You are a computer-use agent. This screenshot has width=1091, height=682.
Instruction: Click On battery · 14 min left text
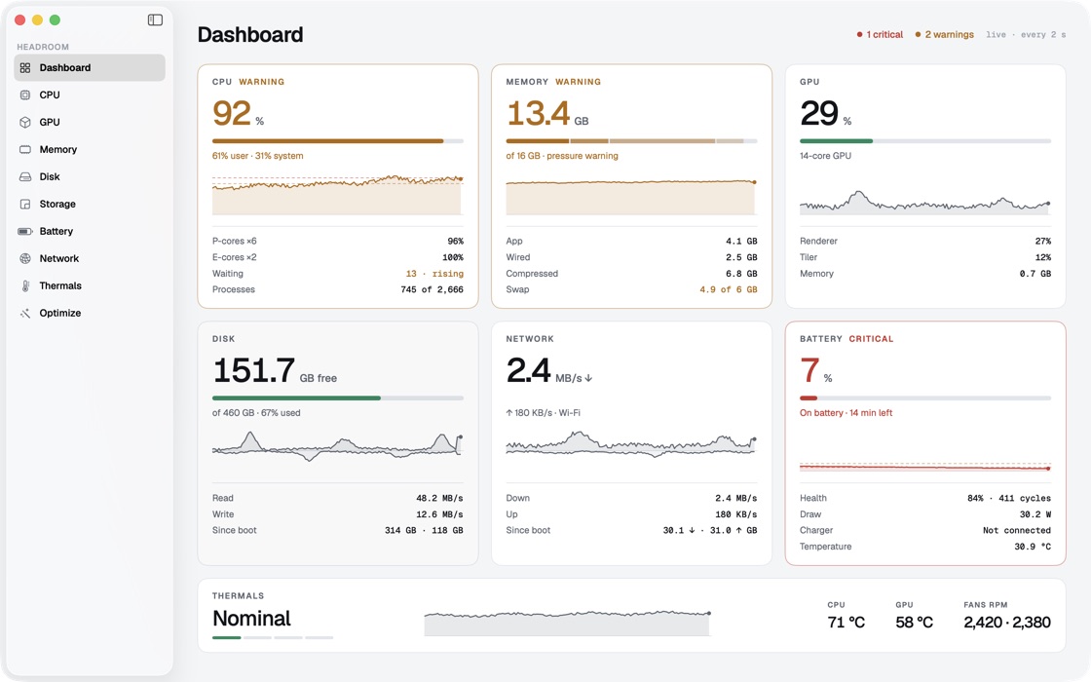pos(846,413)
